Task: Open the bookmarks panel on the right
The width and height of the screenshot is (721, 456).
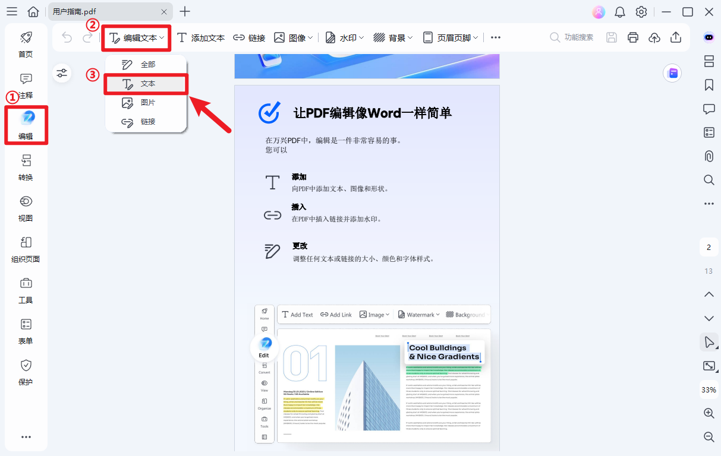Action: pos(709,85)
